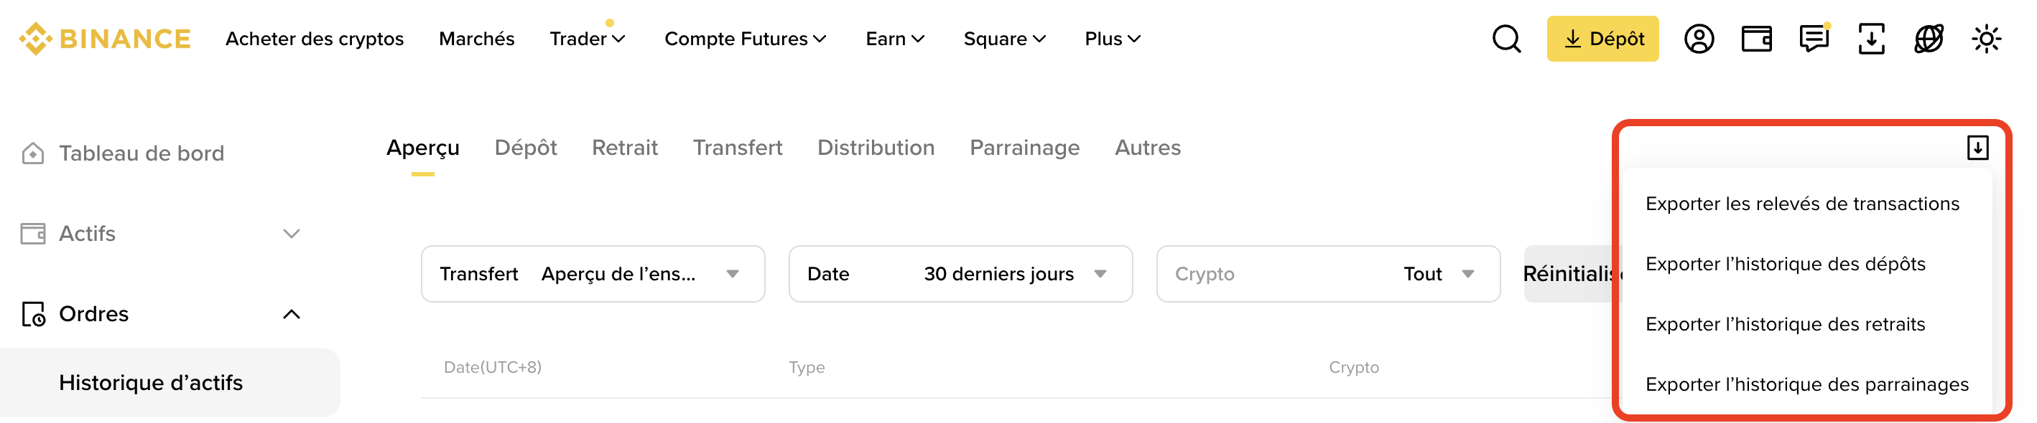This screenshot has height=423, width=2037.
Task: Expand the Actifs sidebar section
Action: coord(291,234)
